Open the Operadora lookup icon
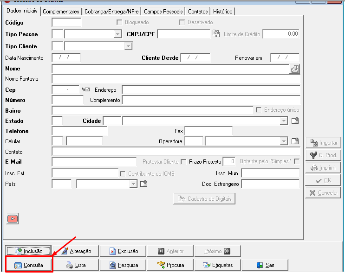345x273 pixels. (295, 141)
